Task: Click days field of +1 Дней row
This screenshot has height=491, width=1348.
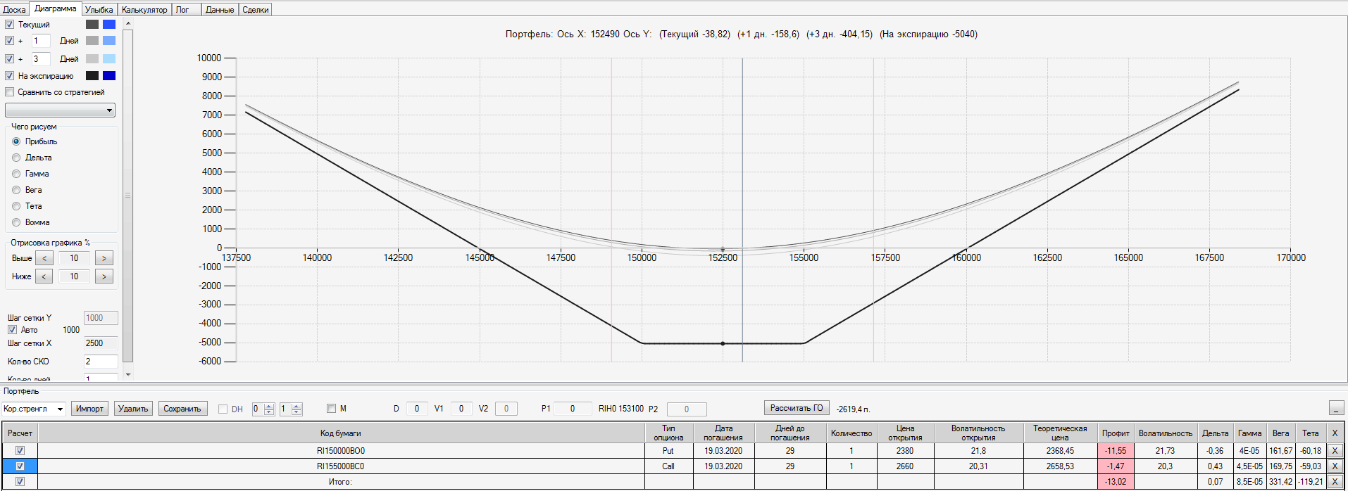Action: 41,41
